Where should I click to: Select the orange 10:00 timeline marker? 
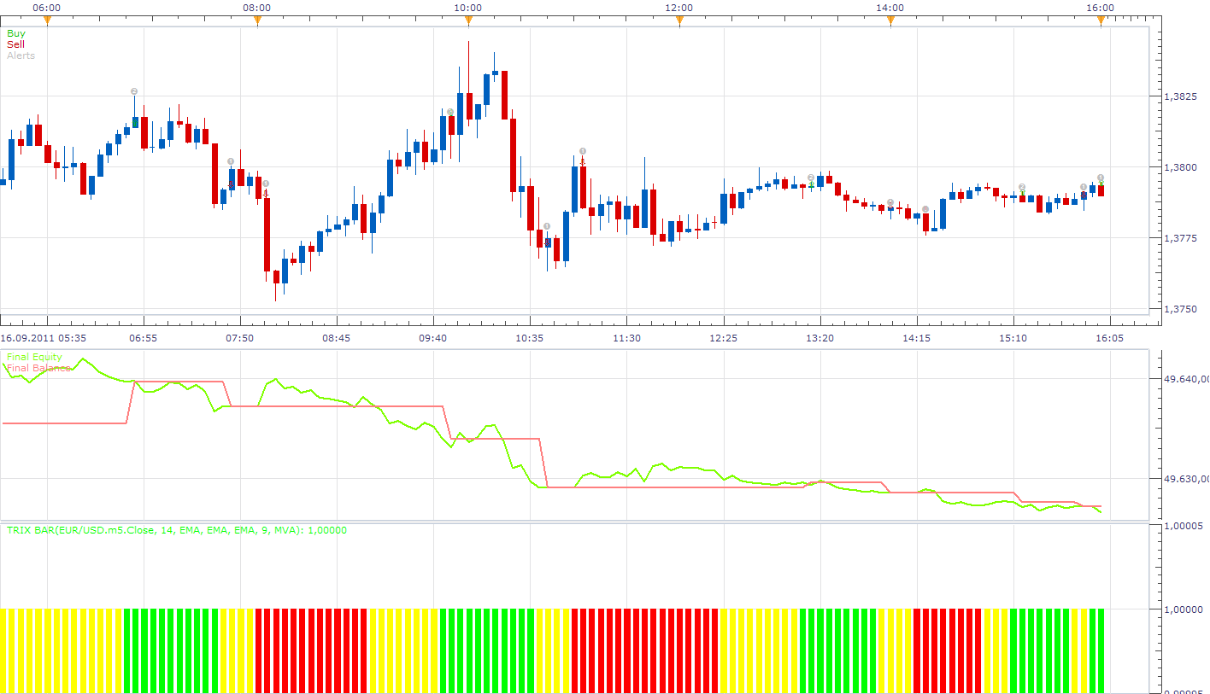point(468,21)
